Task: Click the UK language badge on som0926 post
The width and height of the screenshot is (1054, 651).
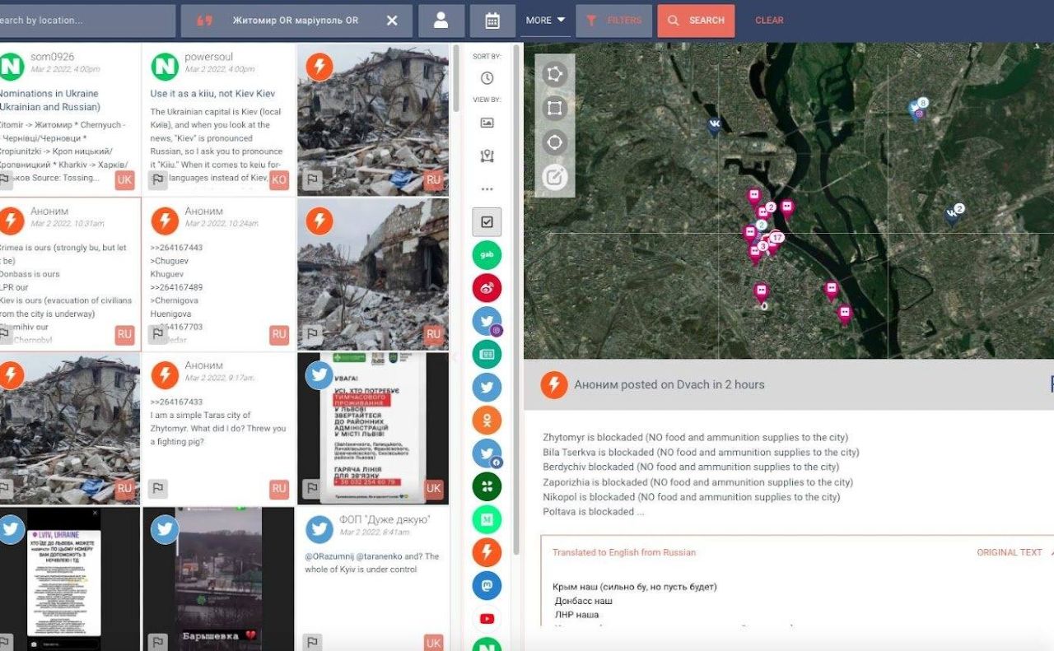Action: (124, 180)
